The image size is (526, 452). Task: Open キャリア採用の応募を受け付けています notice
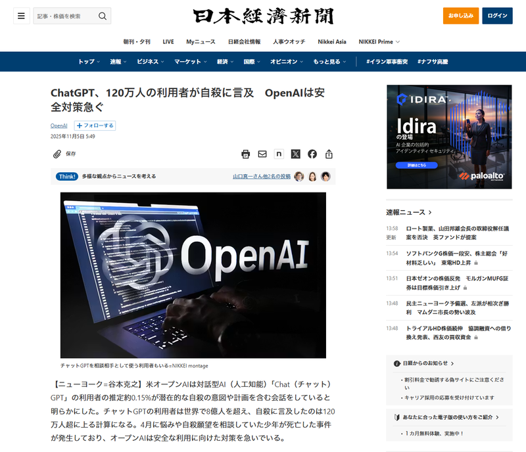coord(449,397)
